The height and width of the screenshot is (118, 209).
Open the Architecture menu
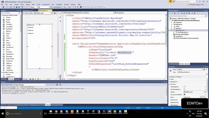(x=46, y=4)
